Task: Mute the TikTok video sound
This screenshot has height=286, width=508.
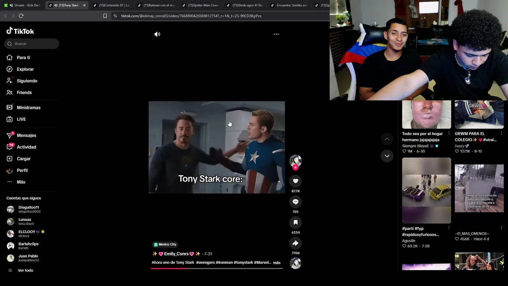Action: point(157,34)
